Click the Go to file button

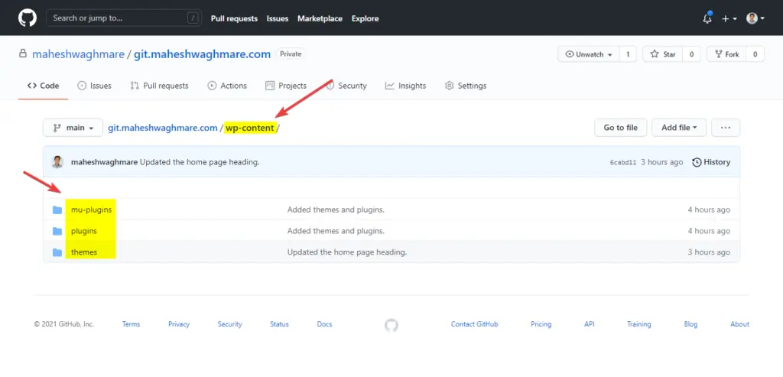pos(621,128)
